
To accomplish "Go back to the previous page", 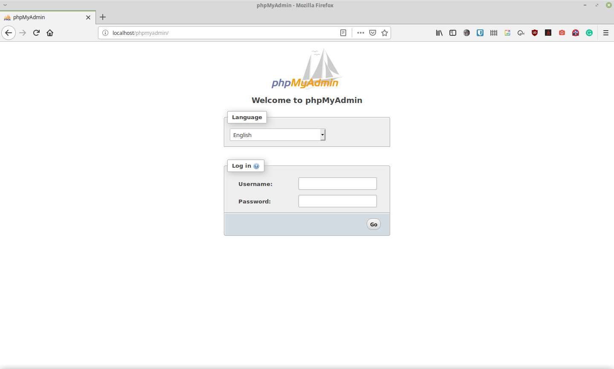I will (9, 33).
